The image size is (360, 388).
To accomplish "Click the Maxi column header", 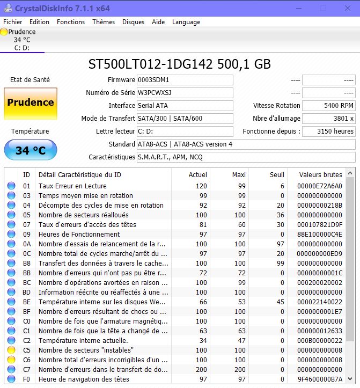I will 230,175.
